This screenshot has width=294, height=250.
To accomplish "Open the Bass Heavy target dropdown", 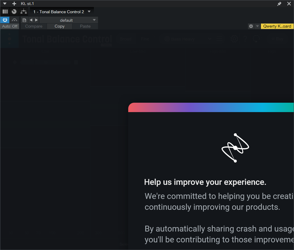I will (188, 39).
